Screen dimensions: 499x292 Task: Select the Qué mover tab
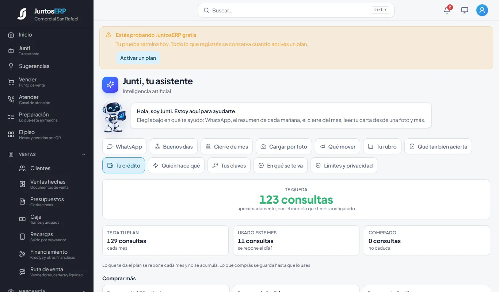coord(338,146)
